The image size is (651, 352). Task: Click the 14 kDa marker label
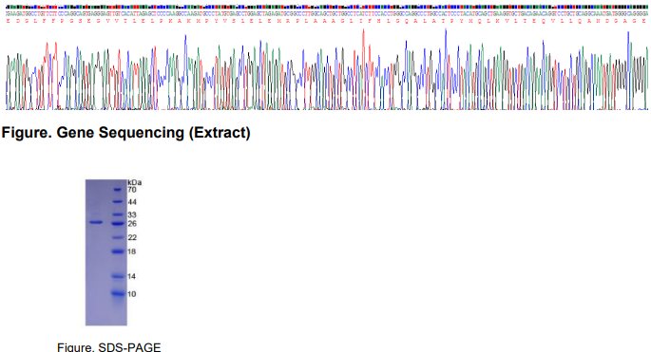click(131, 276)
